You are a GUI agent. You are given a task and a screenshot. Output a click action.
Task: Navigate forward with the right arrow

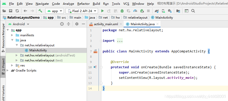(x=32, y=11)
